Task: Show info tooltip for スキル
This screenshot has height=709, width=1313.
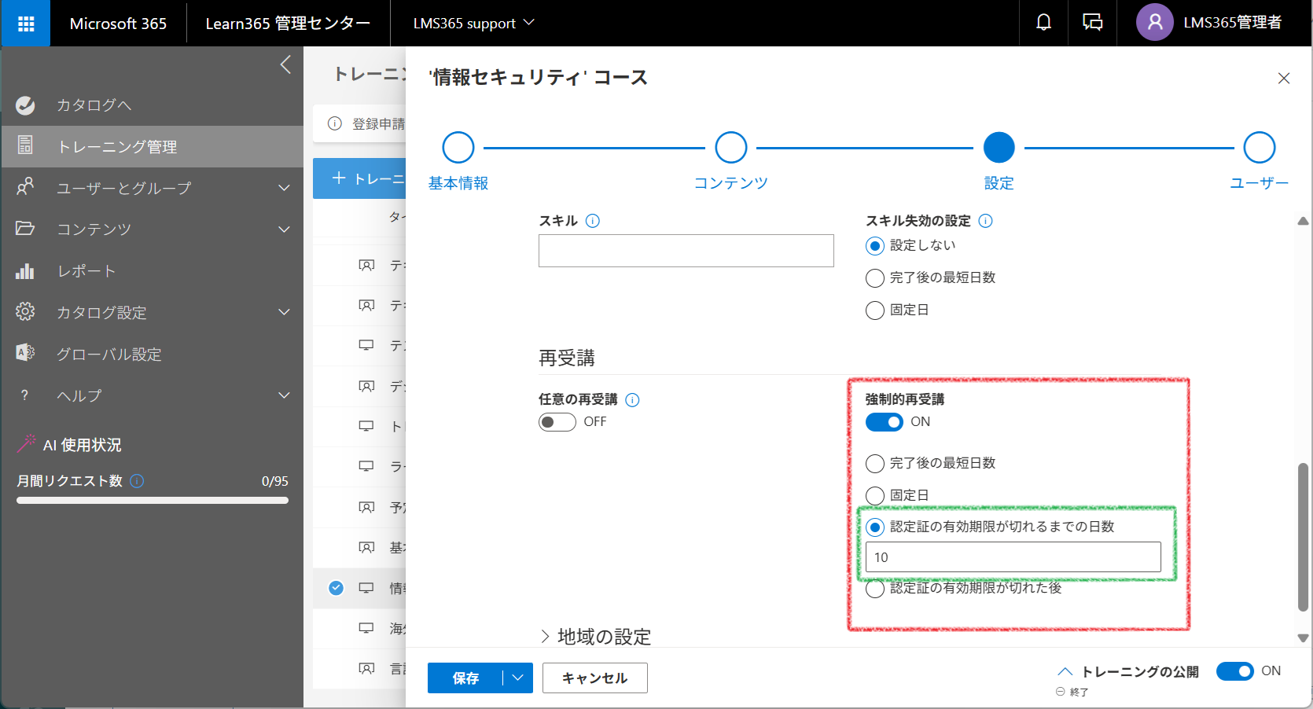Action: 593,221
